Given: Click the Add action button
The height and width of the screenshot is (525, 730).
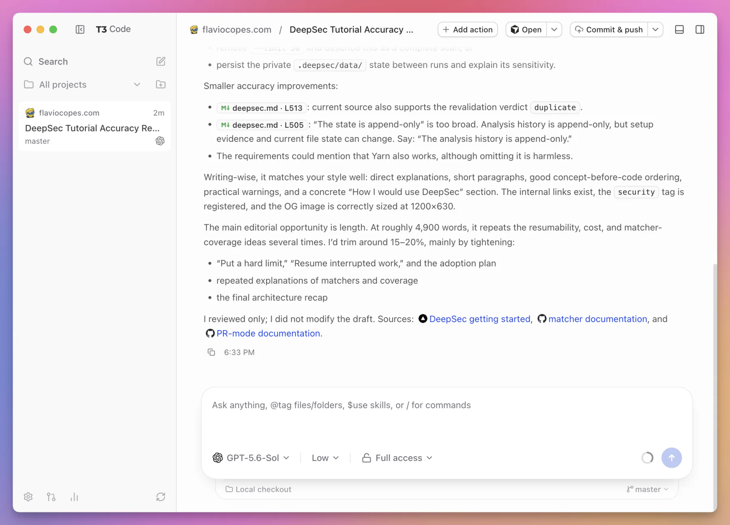Looking at the screenshot, I should point(468,30).
